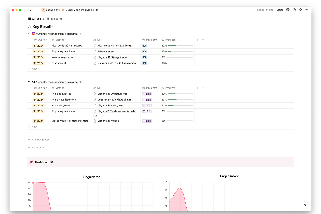Click the Key Results heading icon
The image size is (321, 214).
pyautogui.click(x=29, y=26)
